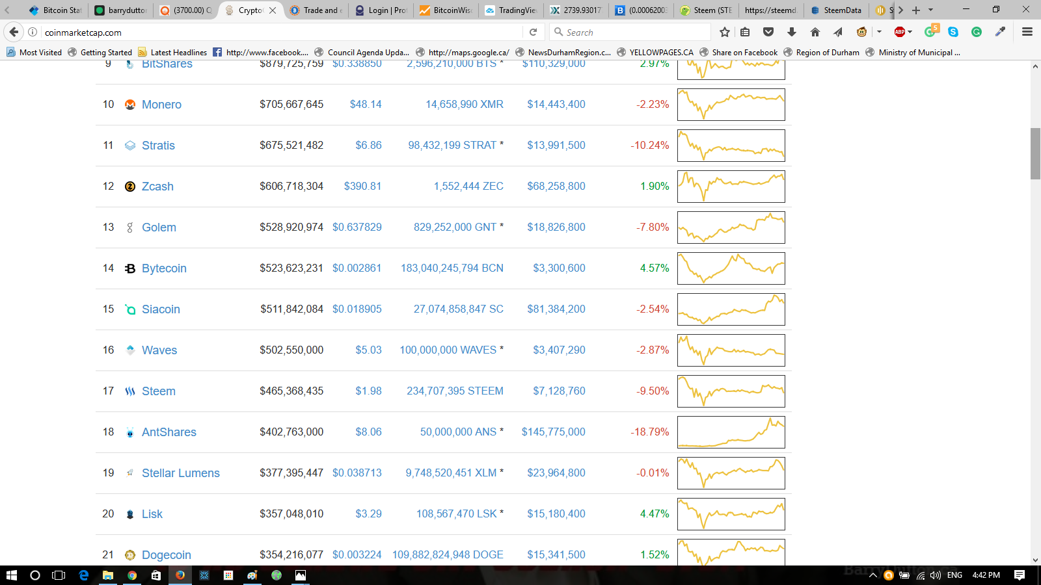The width and height of the screenshot is (1041, 585).
Task: Open the bookmarks list icon
Action: [746, 32]
